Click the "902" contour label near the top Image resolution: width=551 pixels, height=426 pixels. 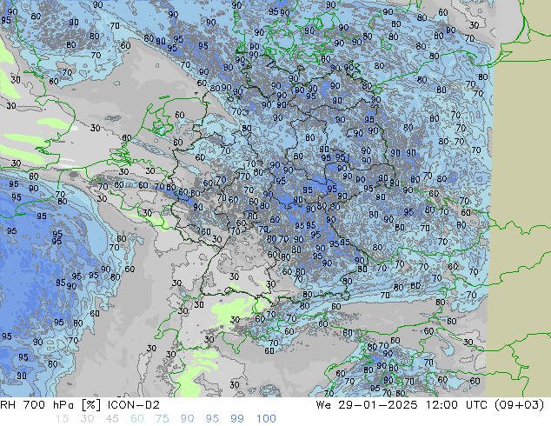351,68
